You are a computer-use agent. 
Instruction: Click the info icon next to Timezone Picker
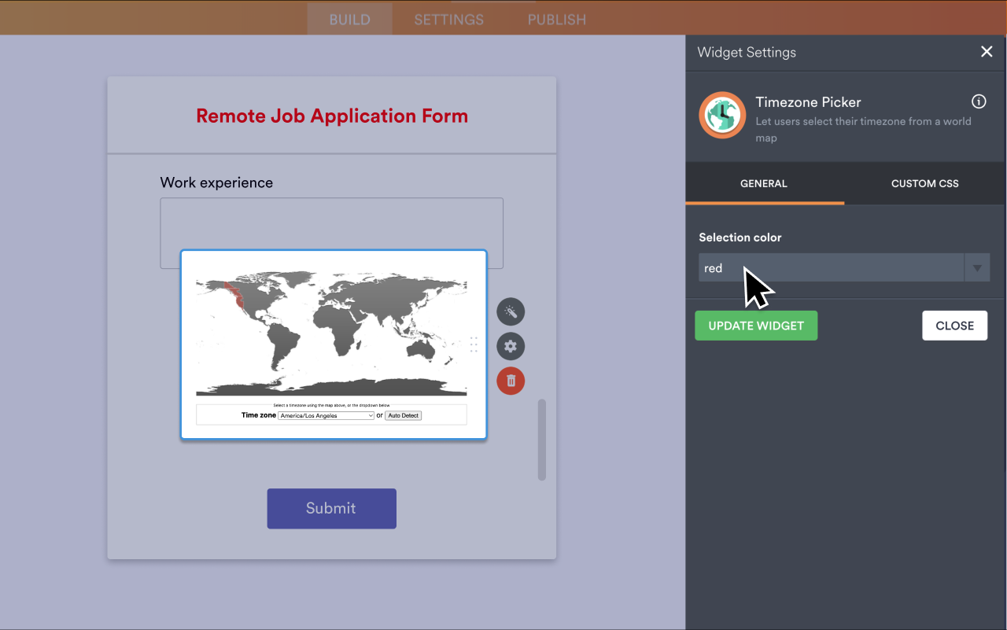(x=979, y=101)
